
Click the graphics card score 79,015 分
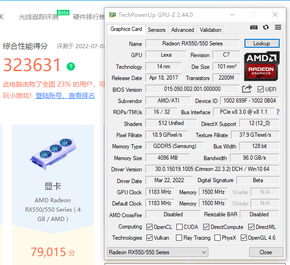coord(53,252)
